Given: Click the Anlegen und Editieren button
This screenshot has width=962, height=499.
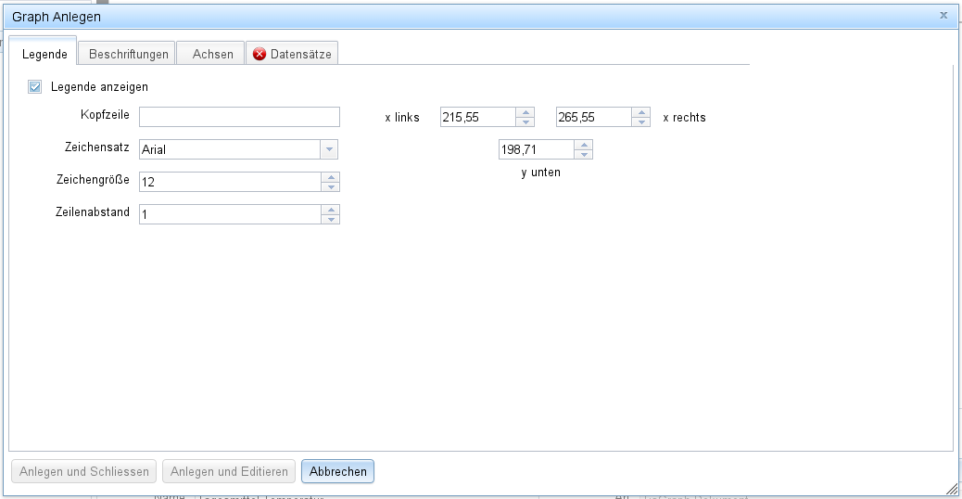Looking at the screenshot, I should 229,471.
